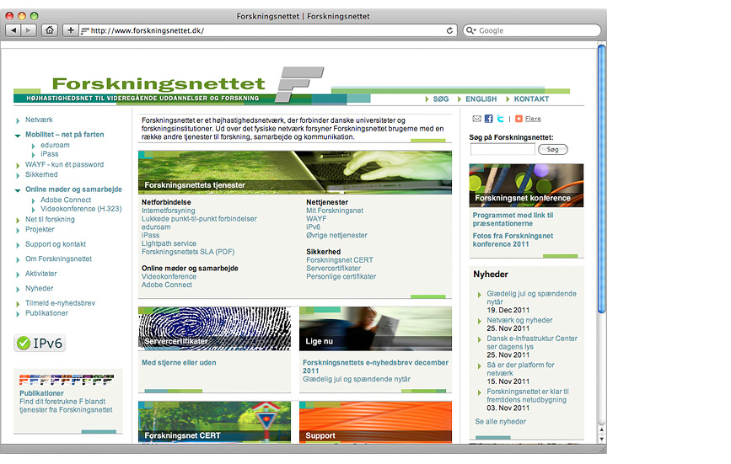The height and width of the screenshot is (464, 731).
Task: Open Tilmeld e-nyhedsbrev in left menu
Action: pos(60,303)
